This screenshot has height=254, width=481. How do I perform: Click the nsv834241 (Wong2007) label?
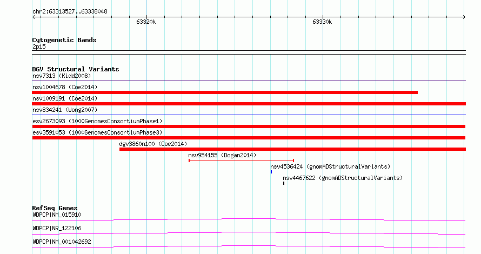point(65,110)
